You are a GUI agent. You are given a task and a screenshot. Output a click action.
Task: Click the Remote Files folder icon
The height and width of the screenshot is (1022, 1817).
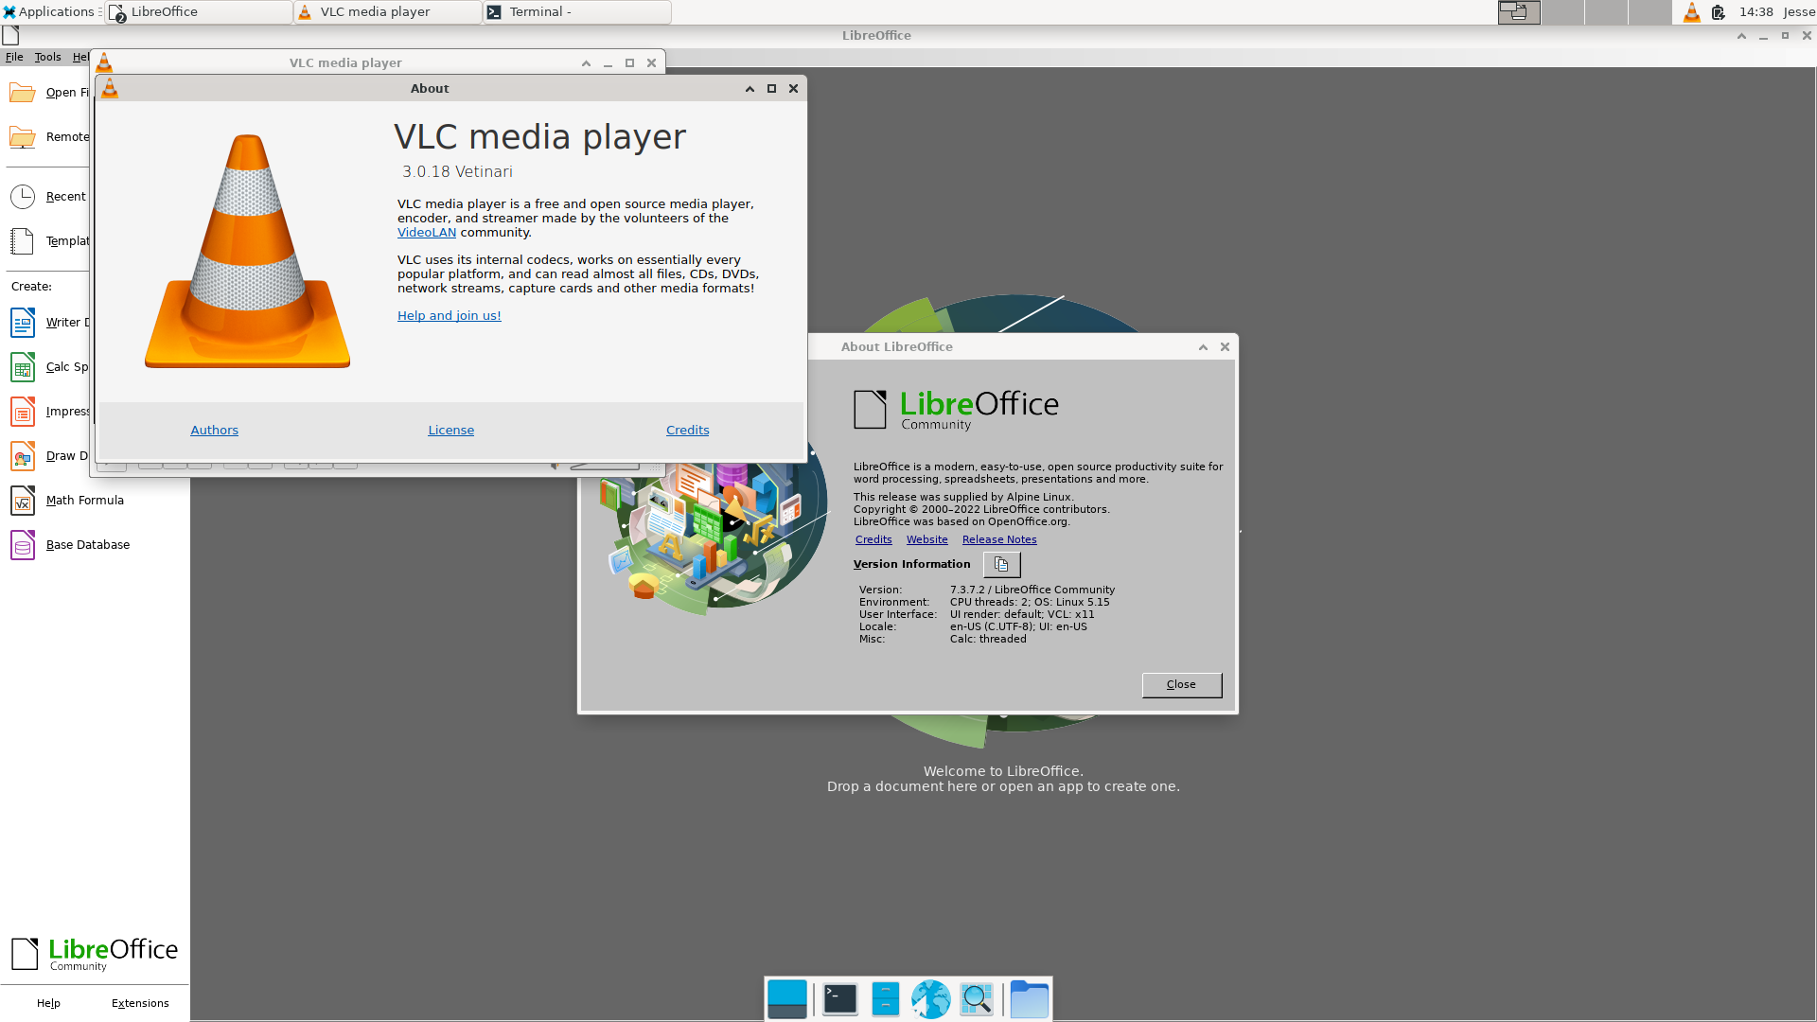pyautogui.click(x=23, y=137)
